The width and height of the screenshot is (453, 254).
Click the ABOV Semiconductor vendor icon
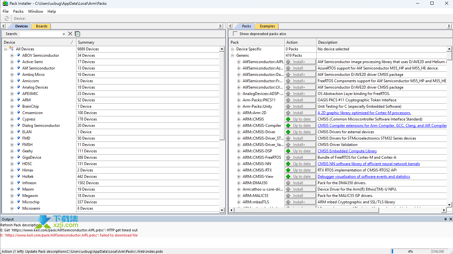tap(19, 55)
